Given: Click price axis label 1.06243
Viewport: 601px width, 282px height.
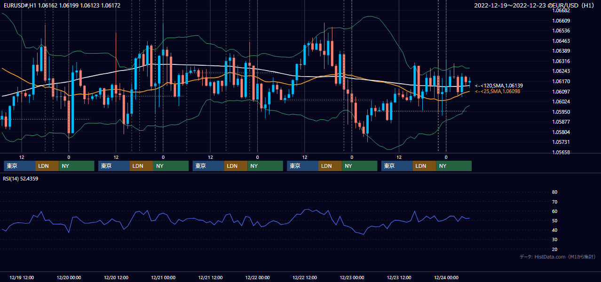Looking at the screenshot, I should click(x=561, y=71).
